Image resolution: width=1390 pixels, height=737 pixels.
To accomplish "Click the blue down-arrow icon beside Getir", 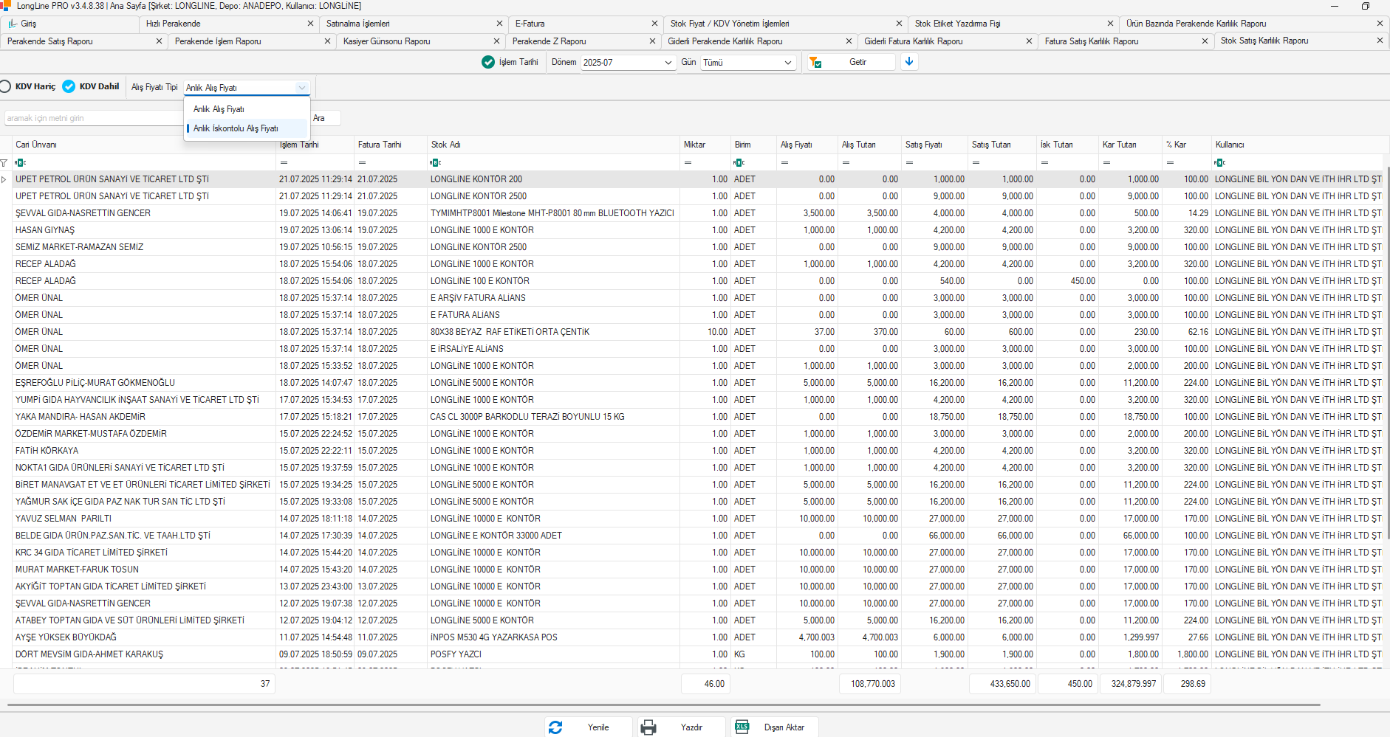I will coord(909,62).
